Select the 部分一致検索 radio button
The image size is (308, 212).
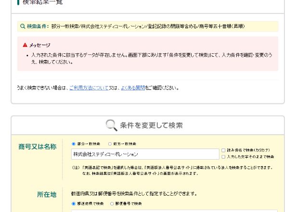click(x=74, y=144)
